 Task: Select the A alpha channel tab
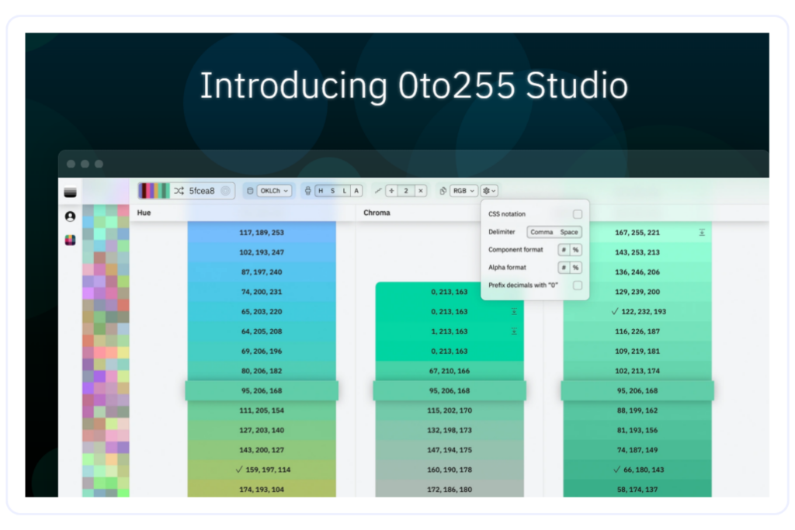[x=356, y=191]
